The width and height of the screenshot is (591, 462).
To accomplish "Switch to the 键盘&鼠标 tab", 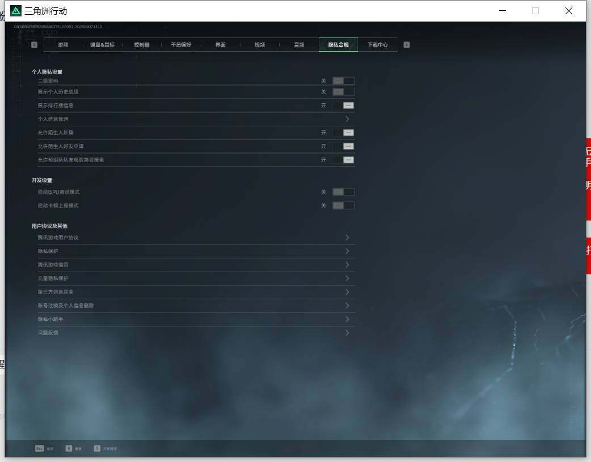I will [x=102, y=45].
